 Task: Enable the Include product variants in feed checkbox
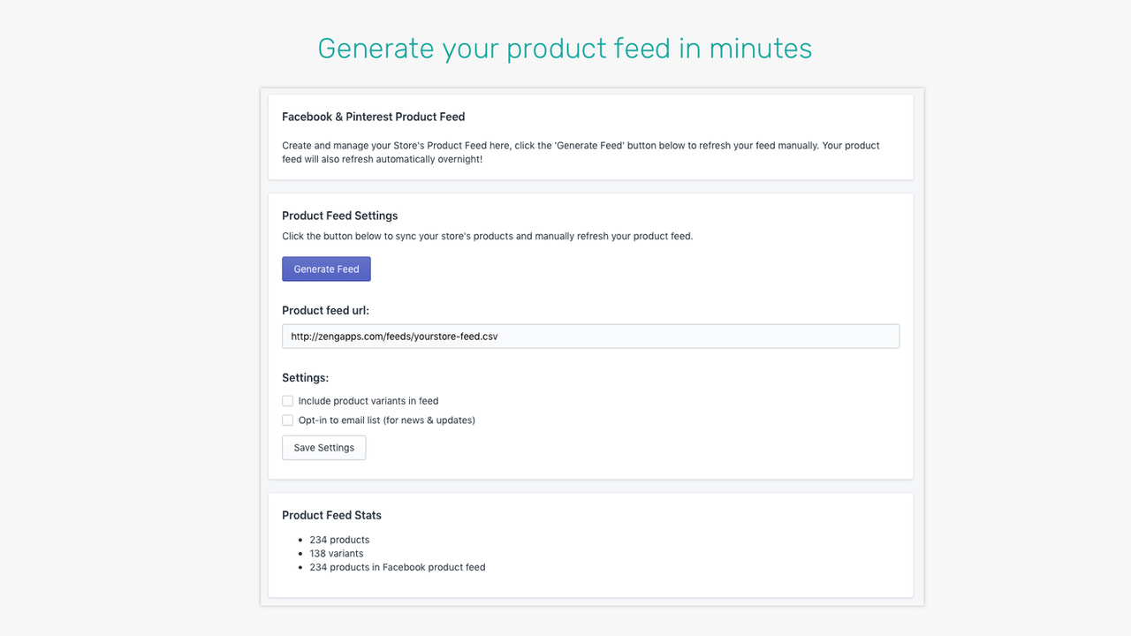[287, 400]
